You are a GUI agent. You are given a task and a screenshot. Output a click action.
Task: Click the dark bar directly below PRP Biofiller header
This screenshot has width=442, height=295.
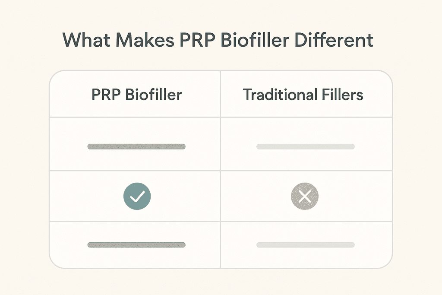tap(136, 146)
